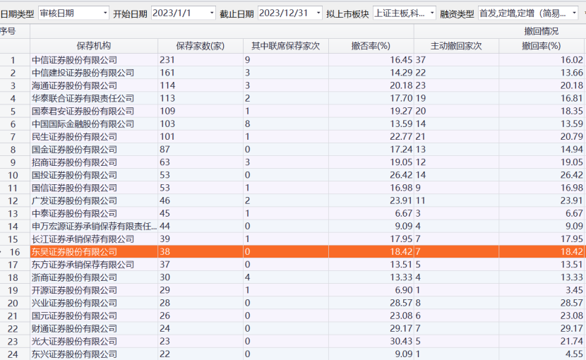Sort by 主动撤回家次 column header
This screenshot has width=586, height=360.
[456, 46]
